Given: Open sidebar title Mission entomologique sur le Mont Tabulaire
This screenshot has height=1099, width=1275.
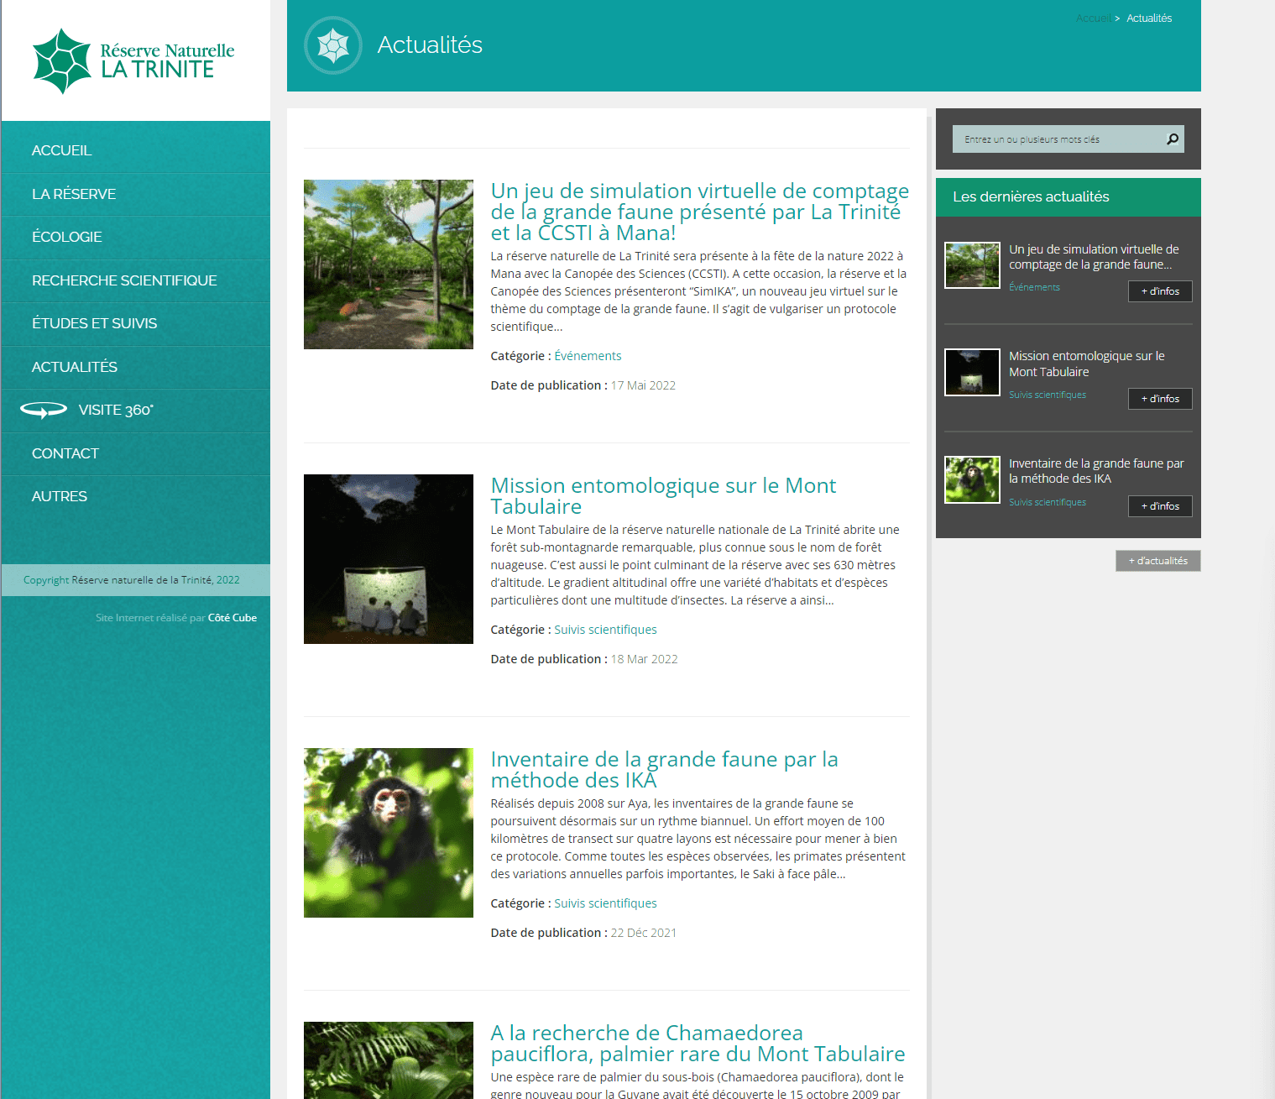Looking at the screenshot, I should pyautogui.click(x=1087, y=364).
